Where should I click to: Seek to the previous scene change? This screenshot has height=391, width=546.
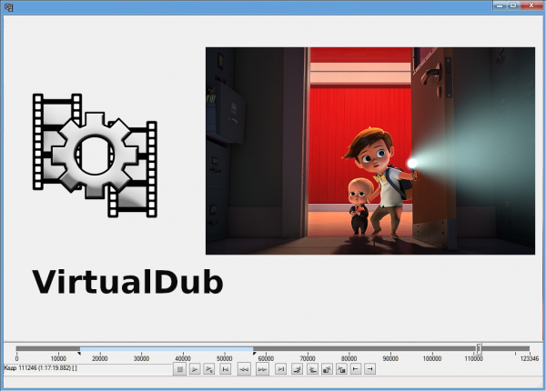point(327,369)
